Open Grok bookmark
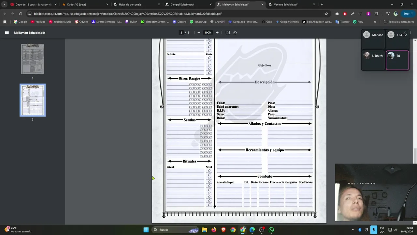This screenshot has width=417, height=235. [267, 22]
